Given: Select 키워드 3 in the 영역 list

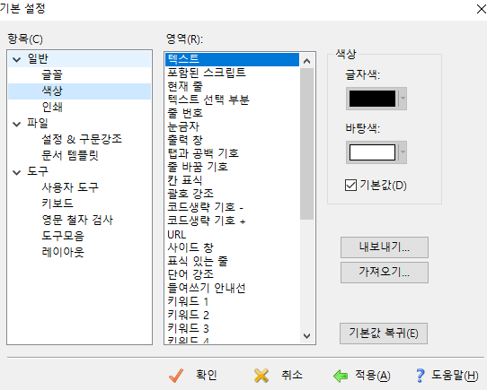Looking at the screenshot, I should (x=233, y=328).
